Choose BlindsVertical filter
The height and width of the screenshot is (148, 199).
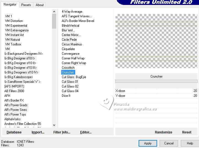tap(71, 26)
